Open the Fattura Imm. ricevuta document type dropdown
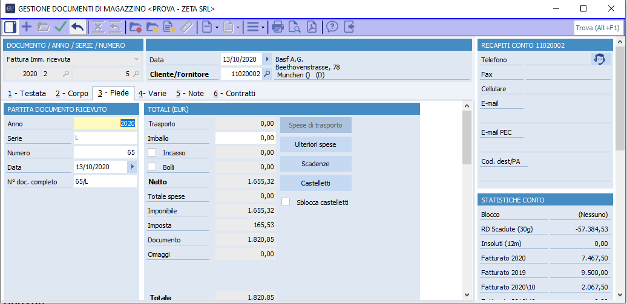627x304 pixels. 137,59
